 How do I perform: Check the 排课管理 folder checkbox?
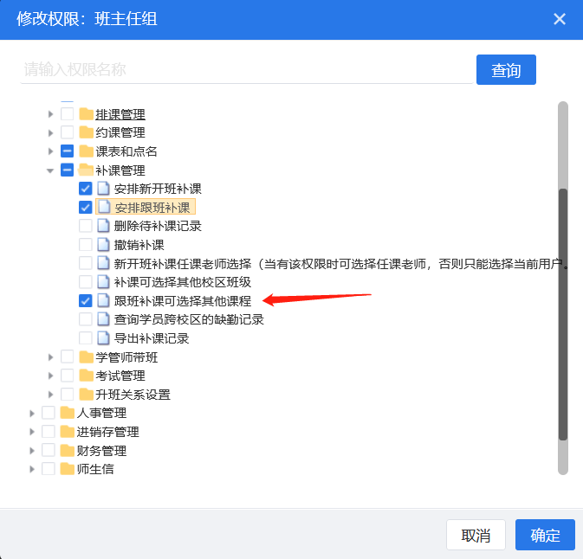[x=67, y=114]
